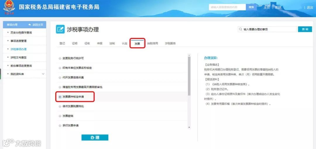Select the 增值税专用发票最高开票限额审批 radio button

[x=60, y=87]
